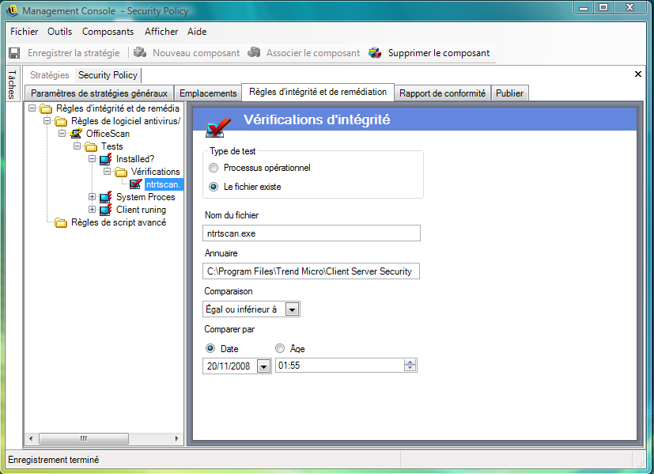The image size is (654, 474).
Task: Switch to the Publier tab
Action: (x=509, y=93)
